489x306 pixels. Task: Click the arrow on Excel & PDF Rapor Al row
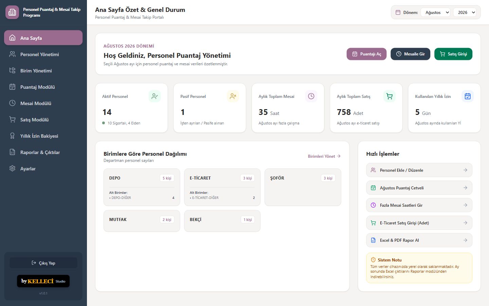(465, 240)
